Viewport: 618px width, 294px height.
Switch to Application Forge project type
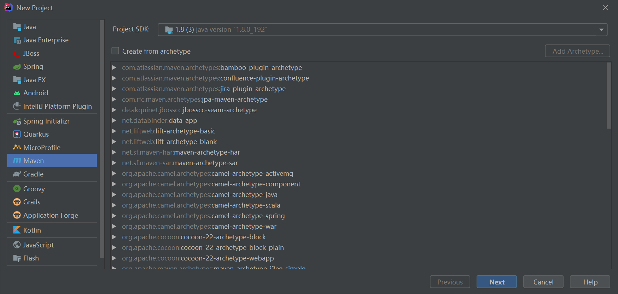click(52, 215)
